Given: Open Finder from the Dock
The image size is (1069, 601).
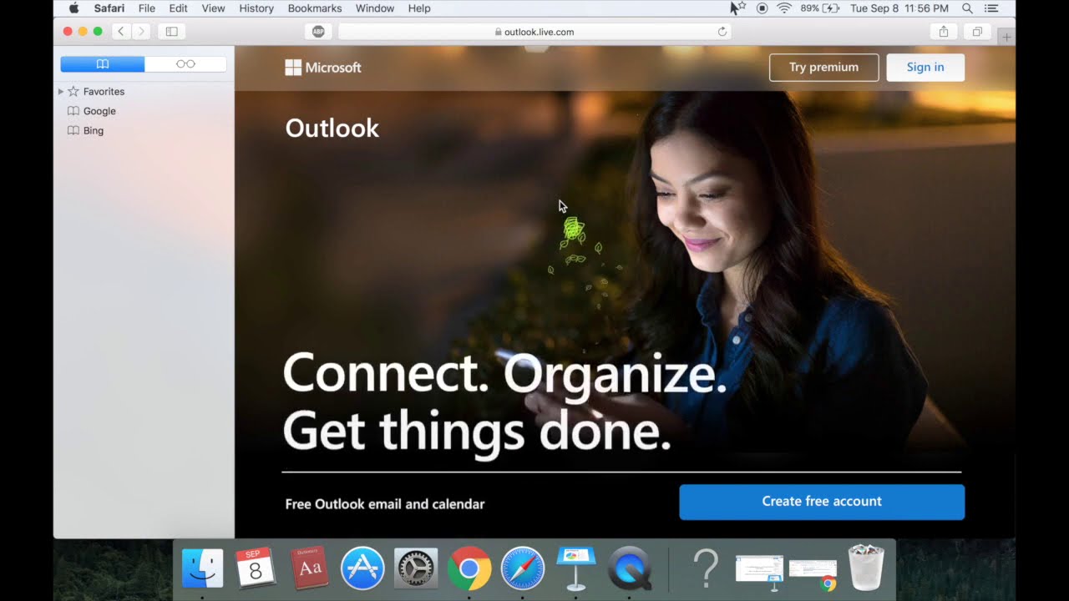Looking at the screenshot, I should 202,568.
